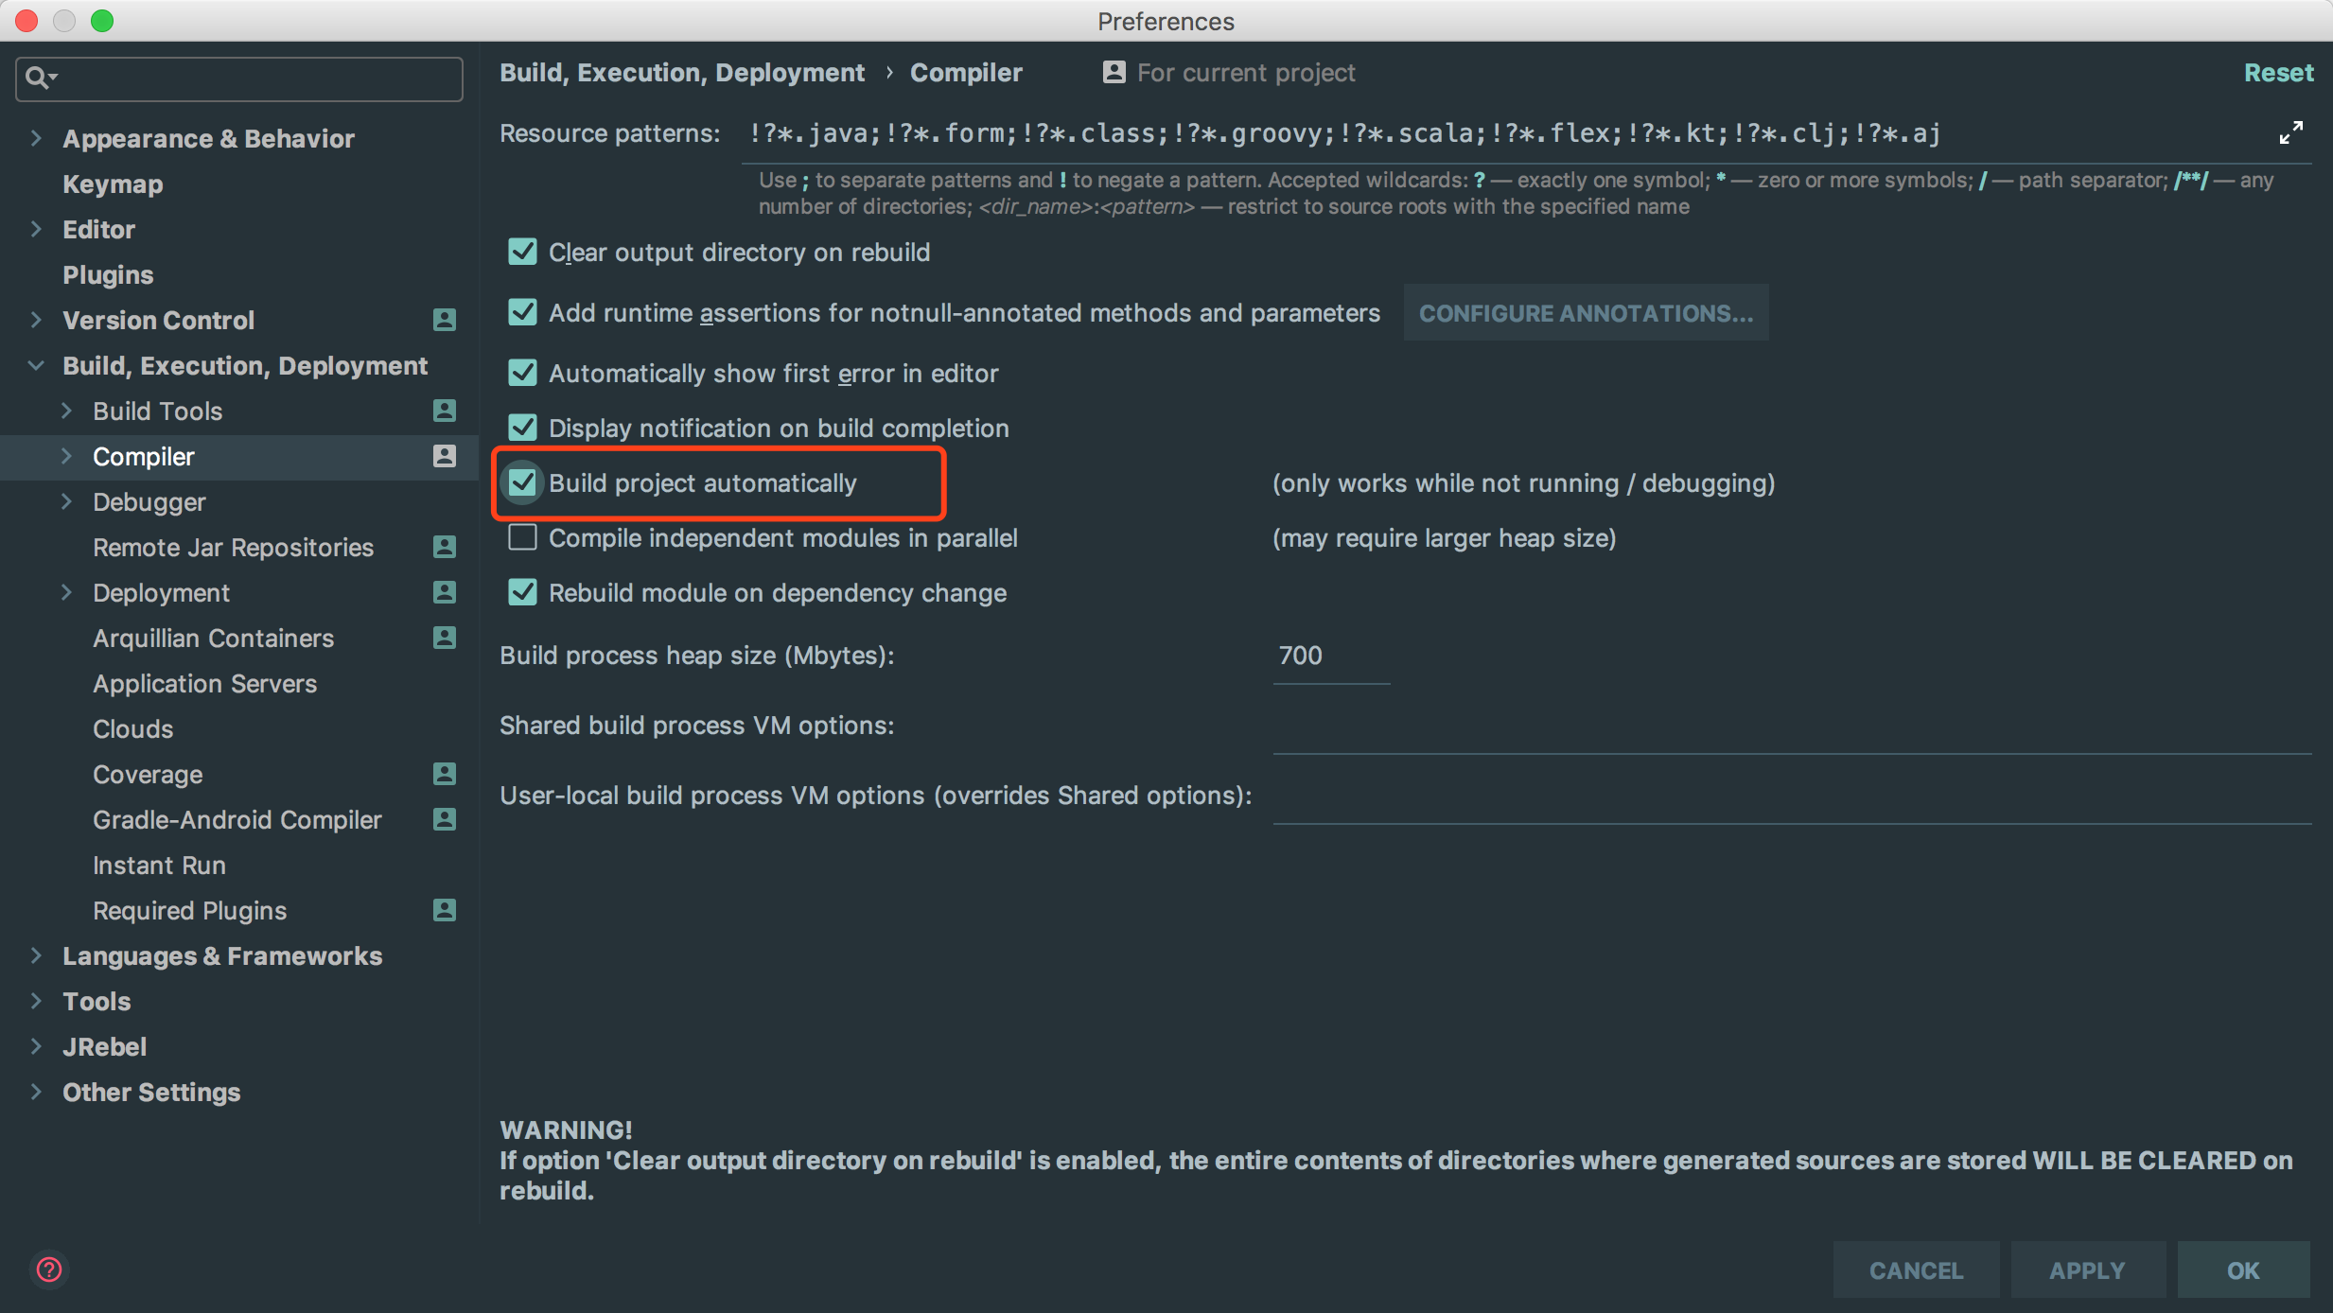The image size is (2333, 1313).
Task: Disable Build project automatically checkbox
Action: [522, 483]
